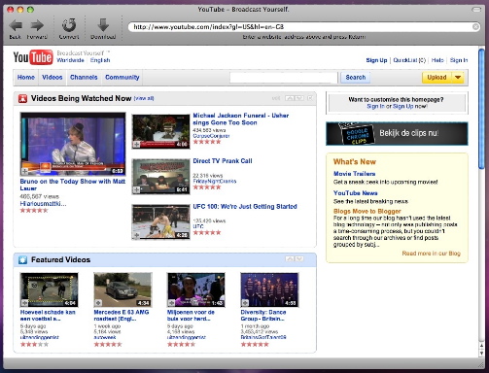Click the YouTube logo
489x373 pixels.
[x=33, y=57]
